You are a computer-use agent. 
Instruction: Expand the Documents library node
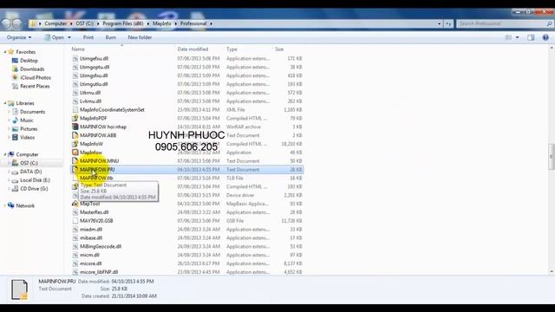pyautogui.click(x=10, y=112)
